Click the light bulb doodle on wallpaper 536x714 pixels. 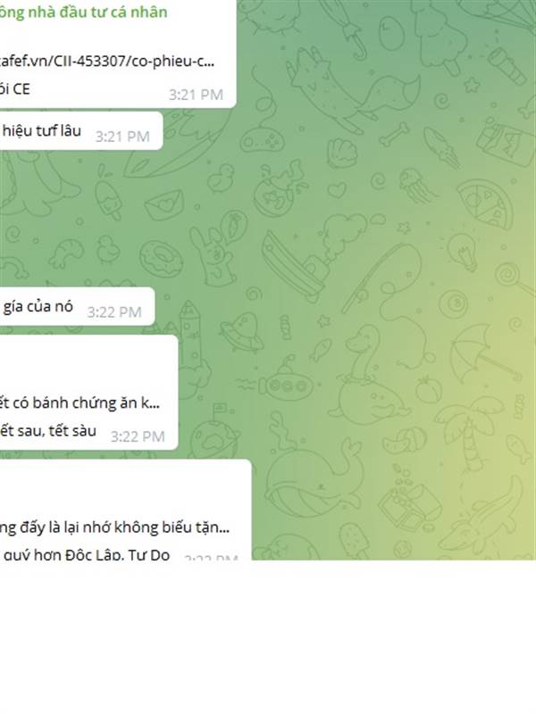tap(461, 252)
